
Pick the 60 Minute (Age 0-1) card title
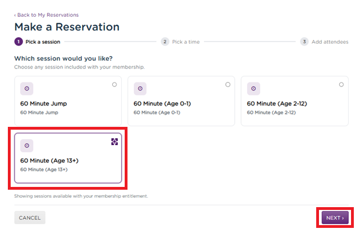pyautogui.click(x=162, y=103)
